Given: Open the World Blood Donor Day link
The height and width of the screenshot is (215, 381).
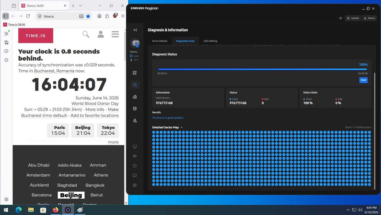Looking at the screenshot, I should [x=95, y=103].
